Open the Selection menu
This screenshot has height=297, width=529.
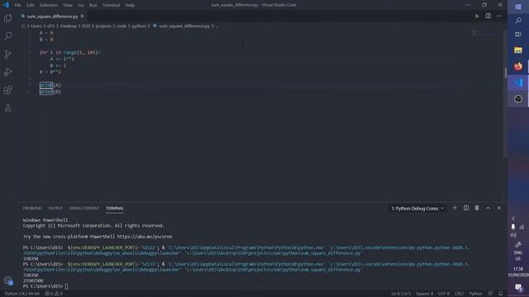pyautogui.click(x=49, y=5)
